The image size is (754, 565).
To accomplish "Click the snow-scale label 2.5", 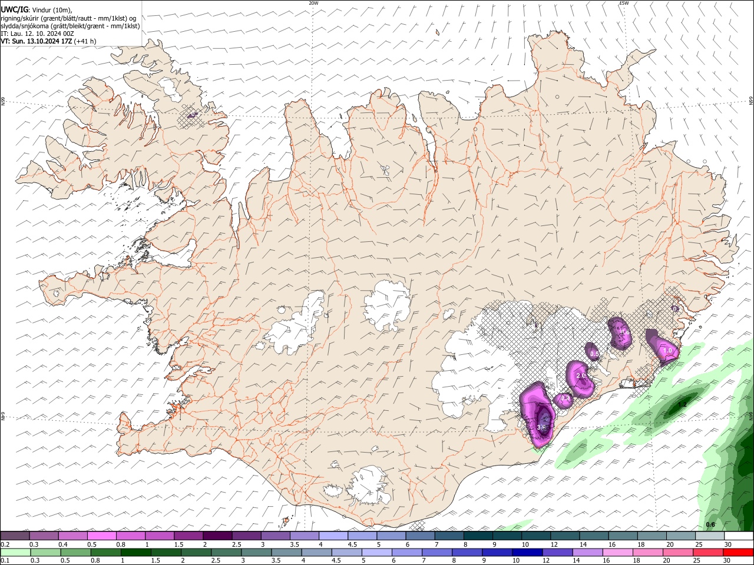I will [237, 544].
